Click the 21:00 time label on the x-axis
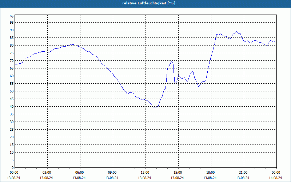The image size is (291, 182). click(243, 173)
